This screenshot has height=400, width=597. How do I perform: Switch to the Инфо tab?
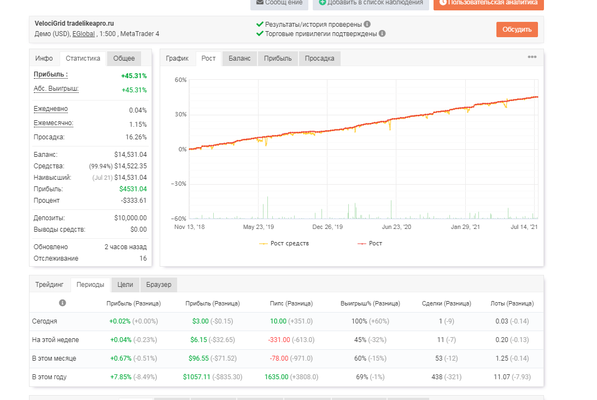(x=44, y=58)
